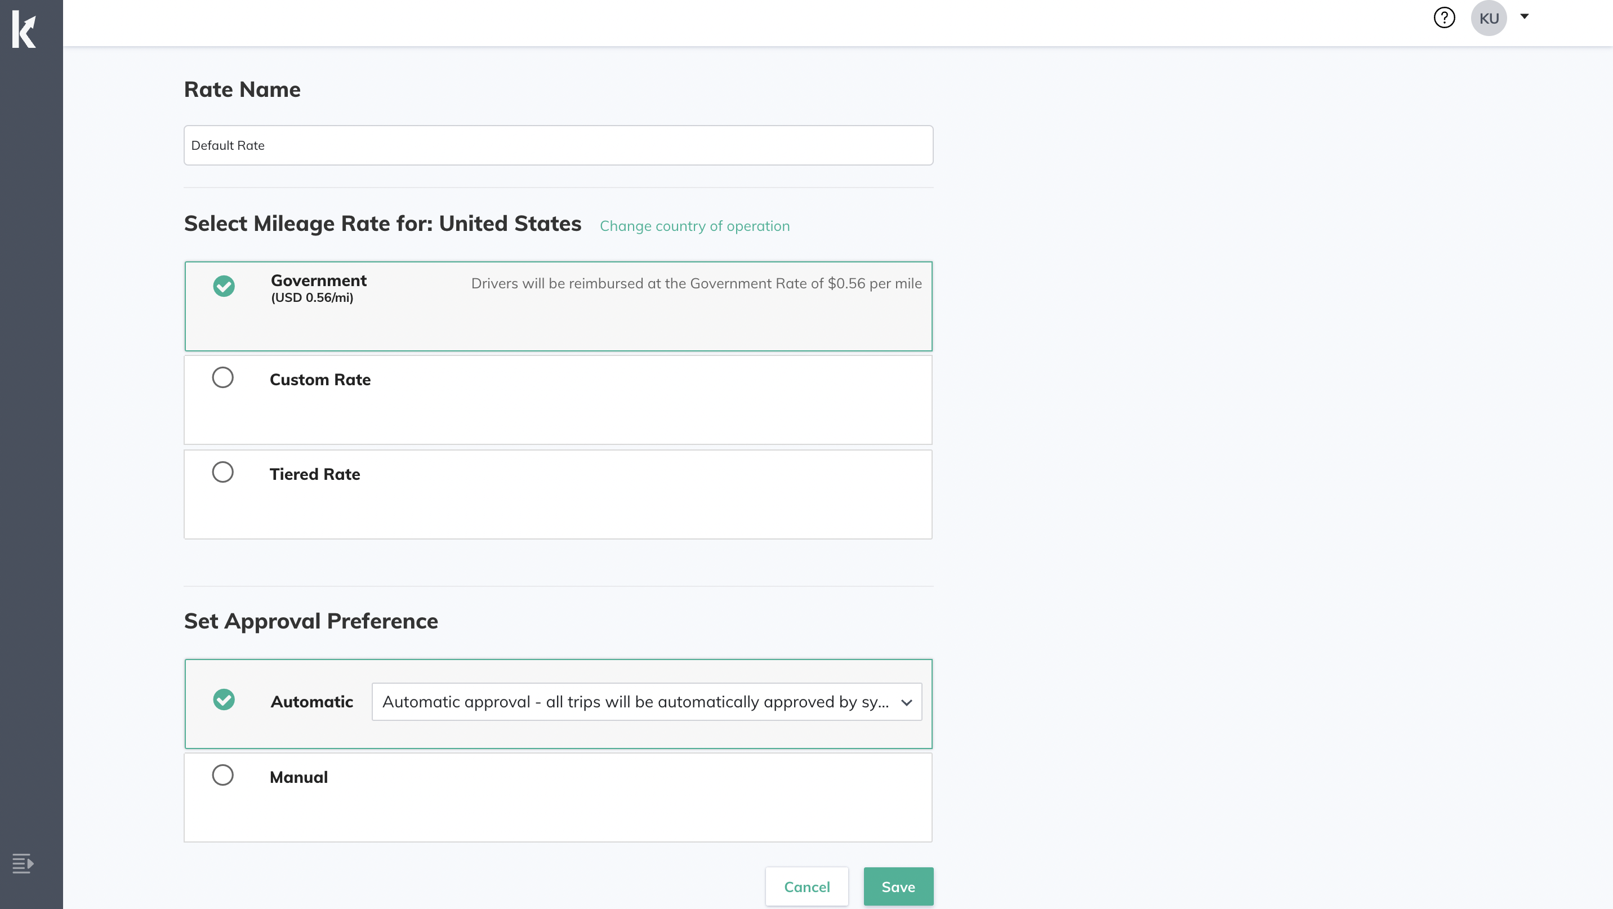Select the Tiered Rate radio button
This screenshot has height=909, width=1613.
(222, 472)
